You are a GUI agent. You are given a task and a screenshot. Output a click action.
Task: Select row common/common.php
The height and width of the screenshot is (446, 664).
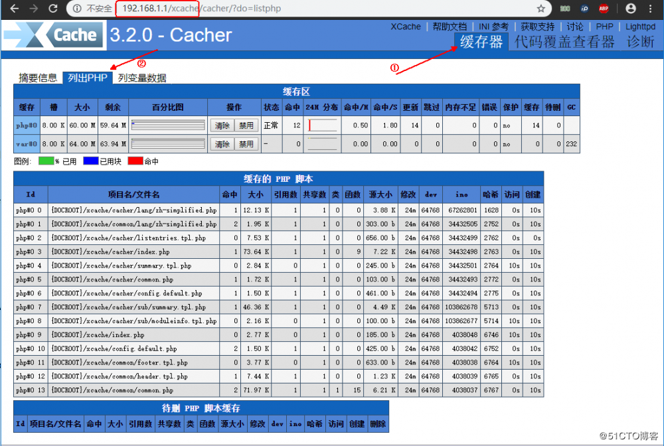[x=278, y=390]
